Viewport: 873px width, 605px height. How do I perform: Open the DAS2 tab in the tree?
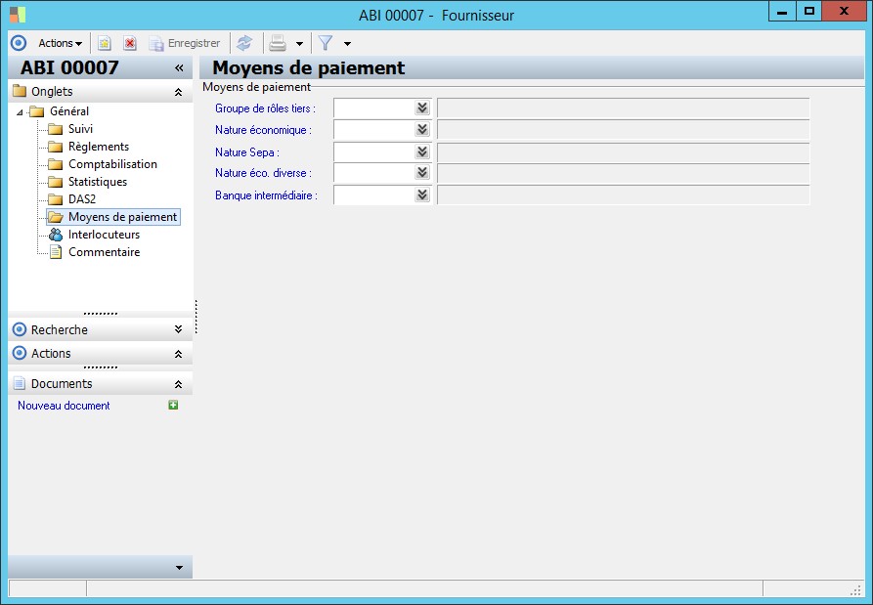click(x=82, y=199)
